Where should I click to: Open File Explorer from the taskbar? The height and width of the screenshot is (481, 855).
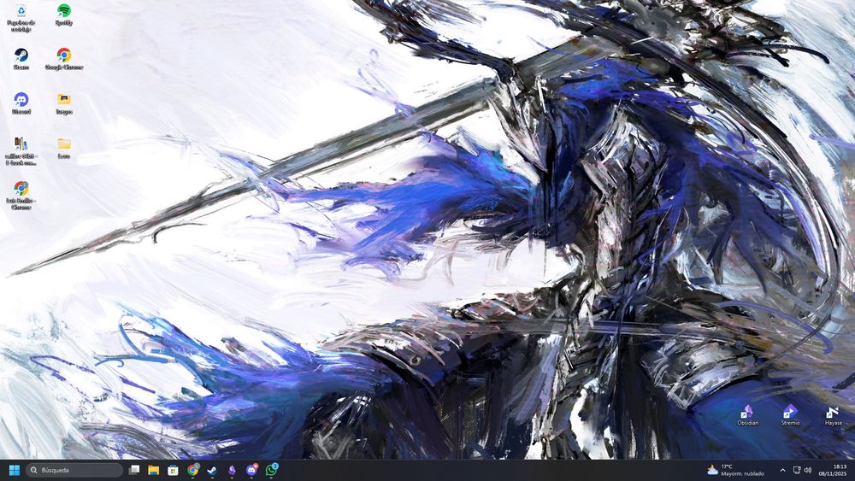coord(154,470)
